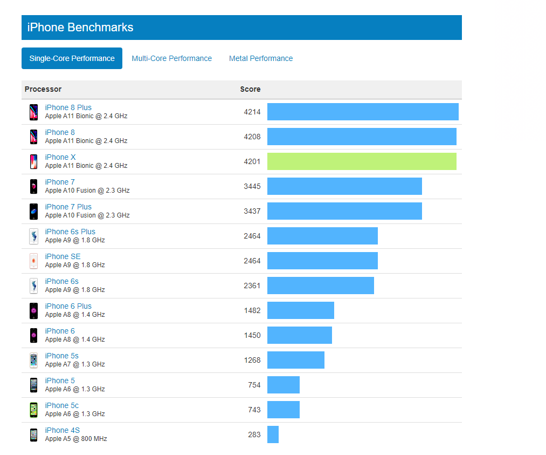This screenshot has width=546, height=455.
Task: Click the iPhone 8 Plus device icon
Action: pyautogui.click(x=34, y=112)
